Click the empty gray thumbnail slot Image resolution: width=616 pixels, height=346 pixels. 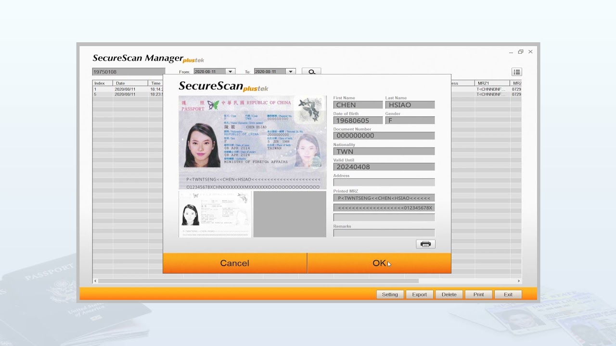coord(290,214)
